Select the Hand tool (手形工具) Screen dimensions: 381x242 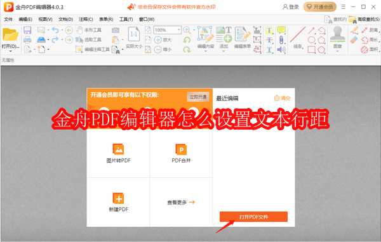pyautogui.click(x=89, y=30)
